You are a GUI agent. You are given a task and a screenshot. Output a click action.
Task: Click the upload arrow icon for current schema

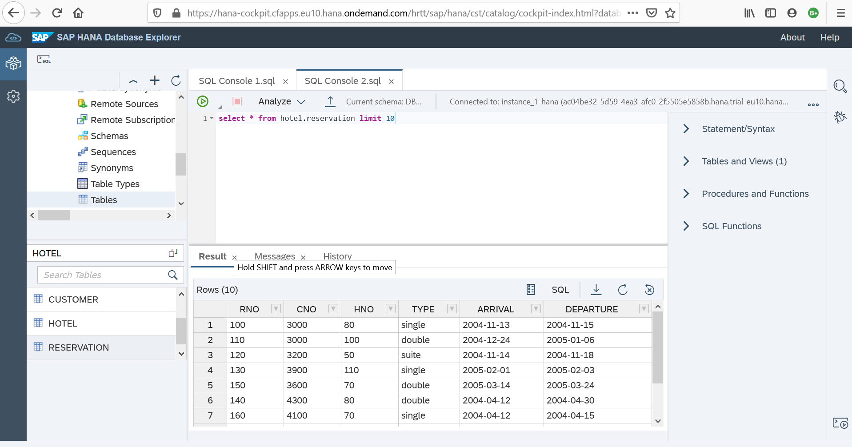pos(330,101)
